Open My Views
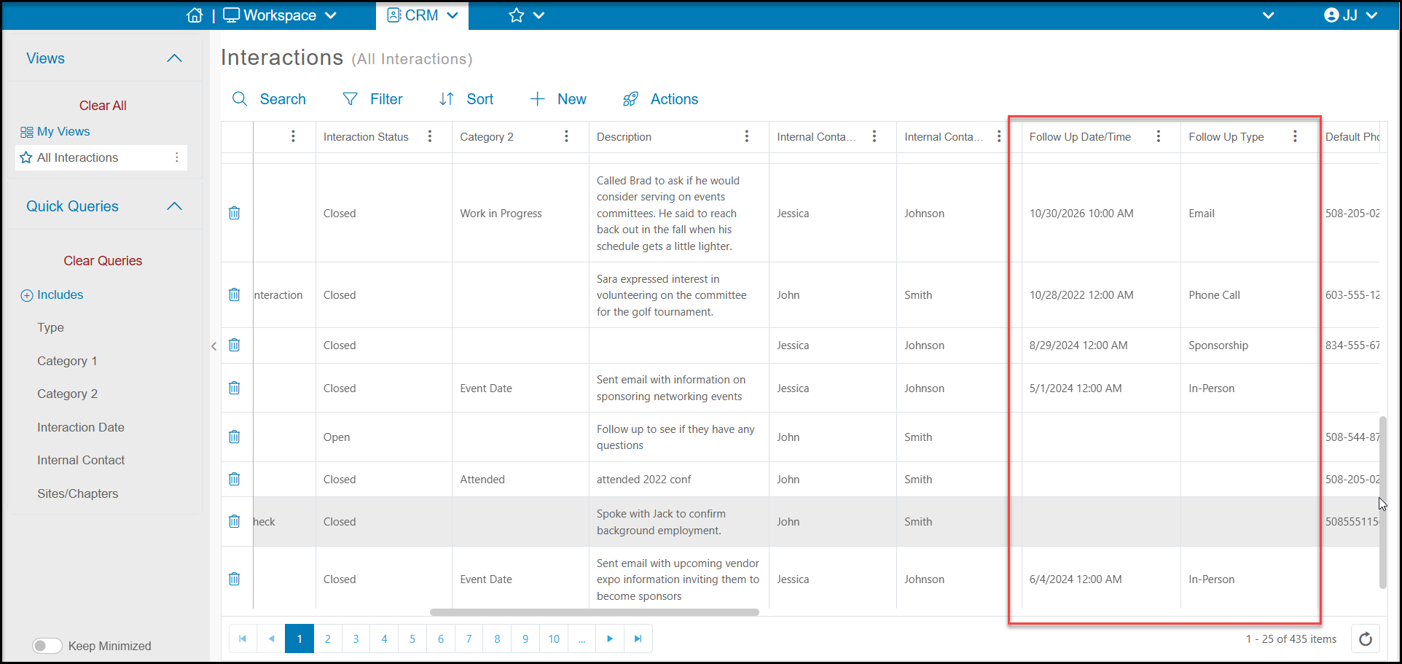This screenshot has height=664, width=1402. pyautogui.click(x=55, y=132)
